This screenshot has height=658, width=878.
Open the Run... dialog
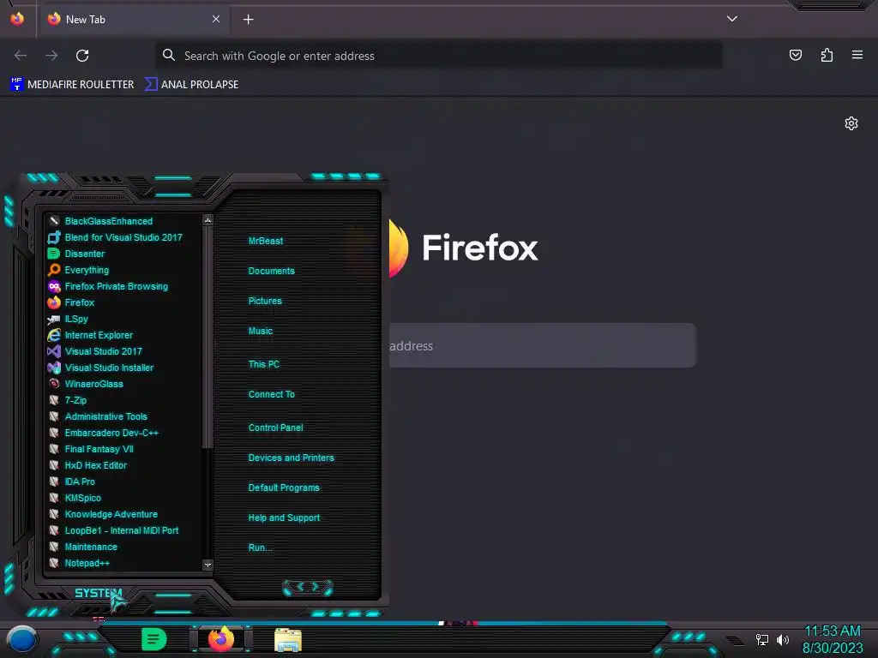coord(261,547)
